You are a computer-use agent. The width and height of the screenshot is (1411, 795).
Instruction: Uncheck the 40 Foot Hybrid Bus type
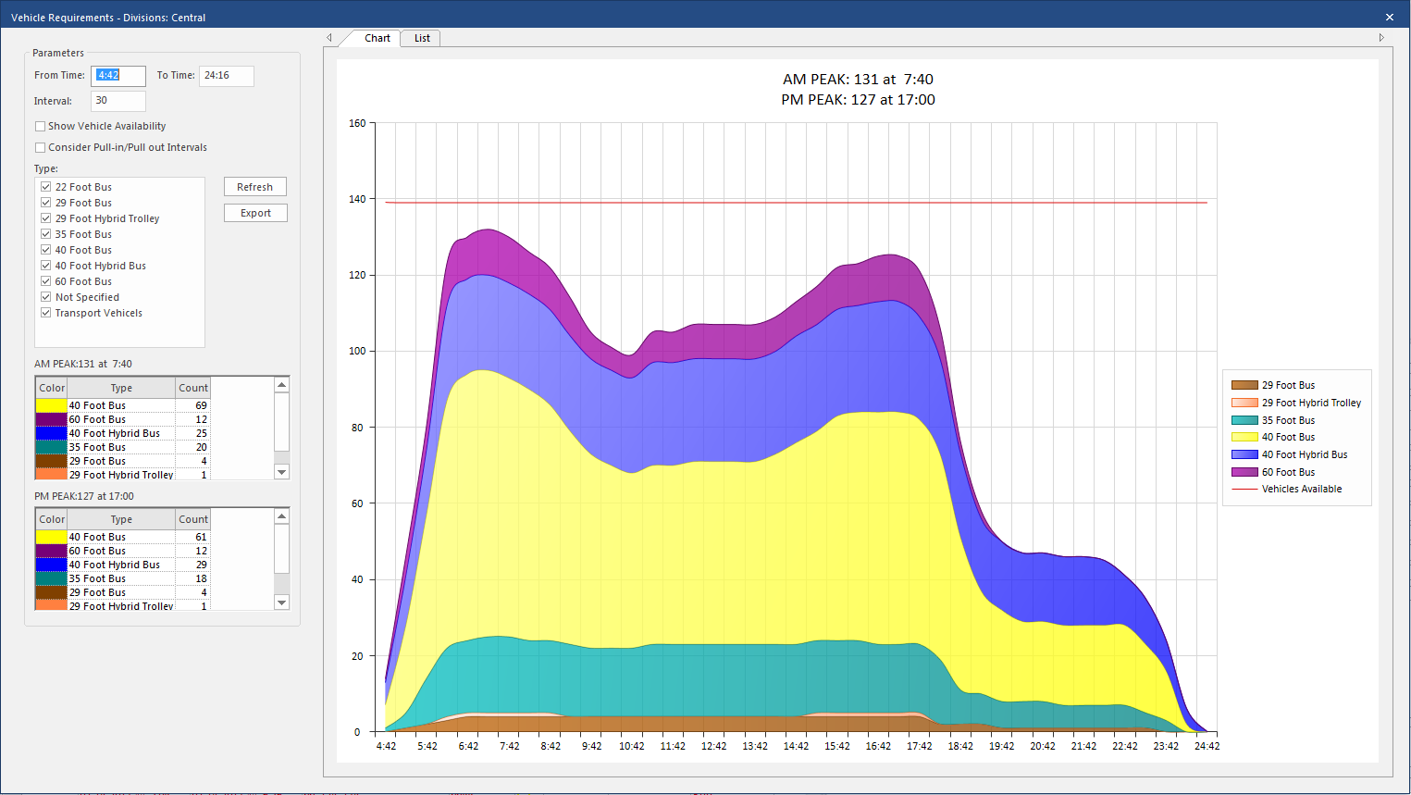pos(46,266)
